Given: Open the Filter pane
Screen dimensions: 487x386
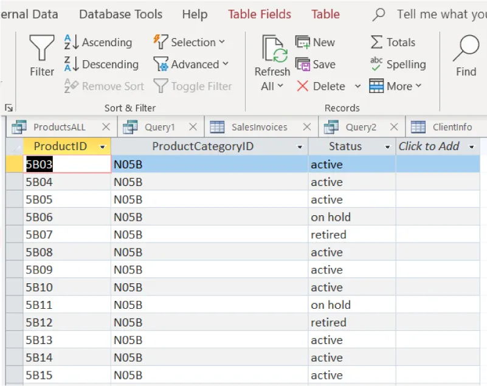Looking at the screenshot, I should [41, 58].
